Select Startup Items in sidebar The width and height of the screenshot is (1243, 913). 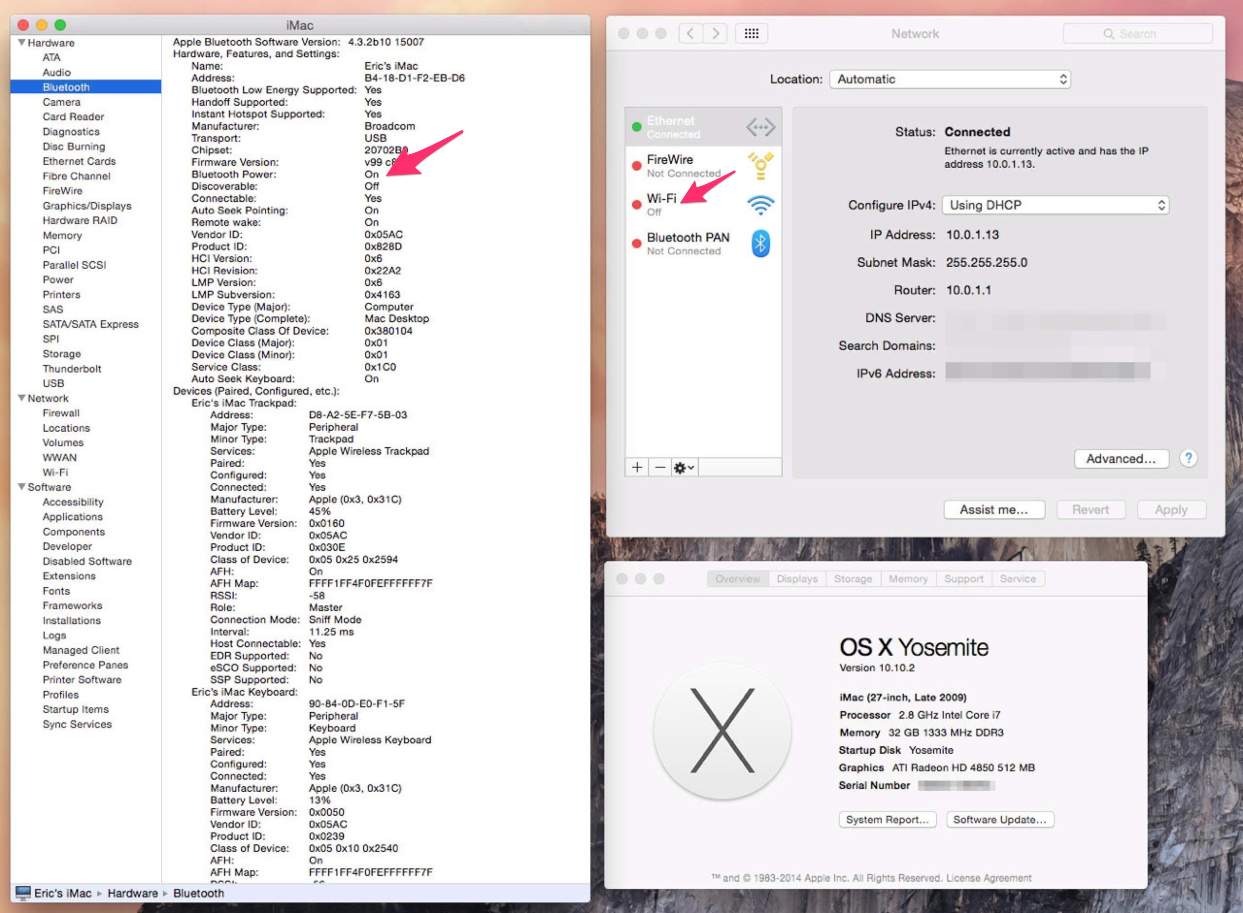click(75, 709)
